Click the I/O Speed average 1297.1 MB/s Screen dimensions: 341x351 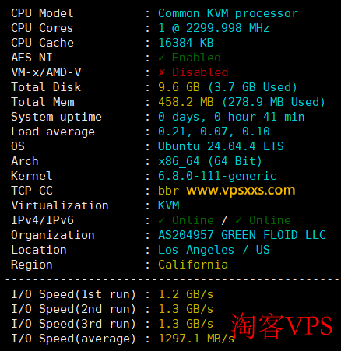[196, 339]
